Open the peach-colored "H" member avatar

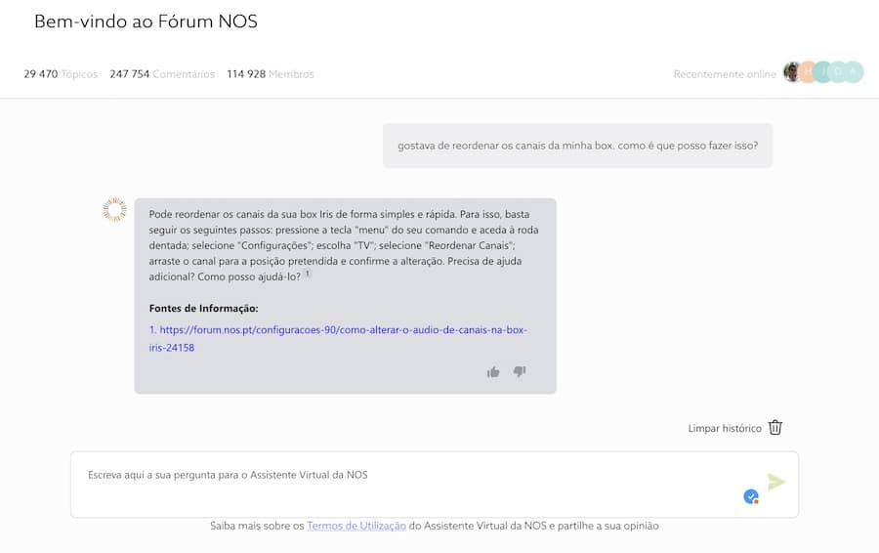tap(808, 72)
